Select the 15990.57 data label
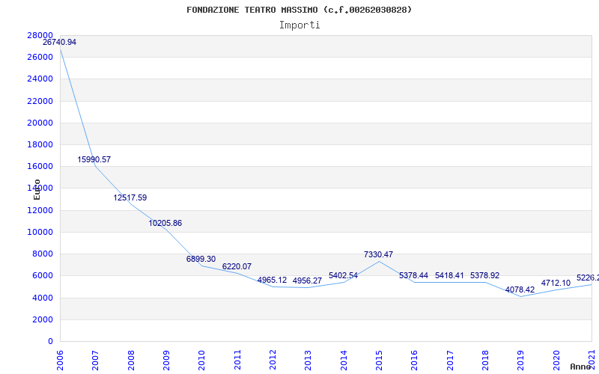The height and width of the screenshot is (374, 599). [x=94, y=159]
